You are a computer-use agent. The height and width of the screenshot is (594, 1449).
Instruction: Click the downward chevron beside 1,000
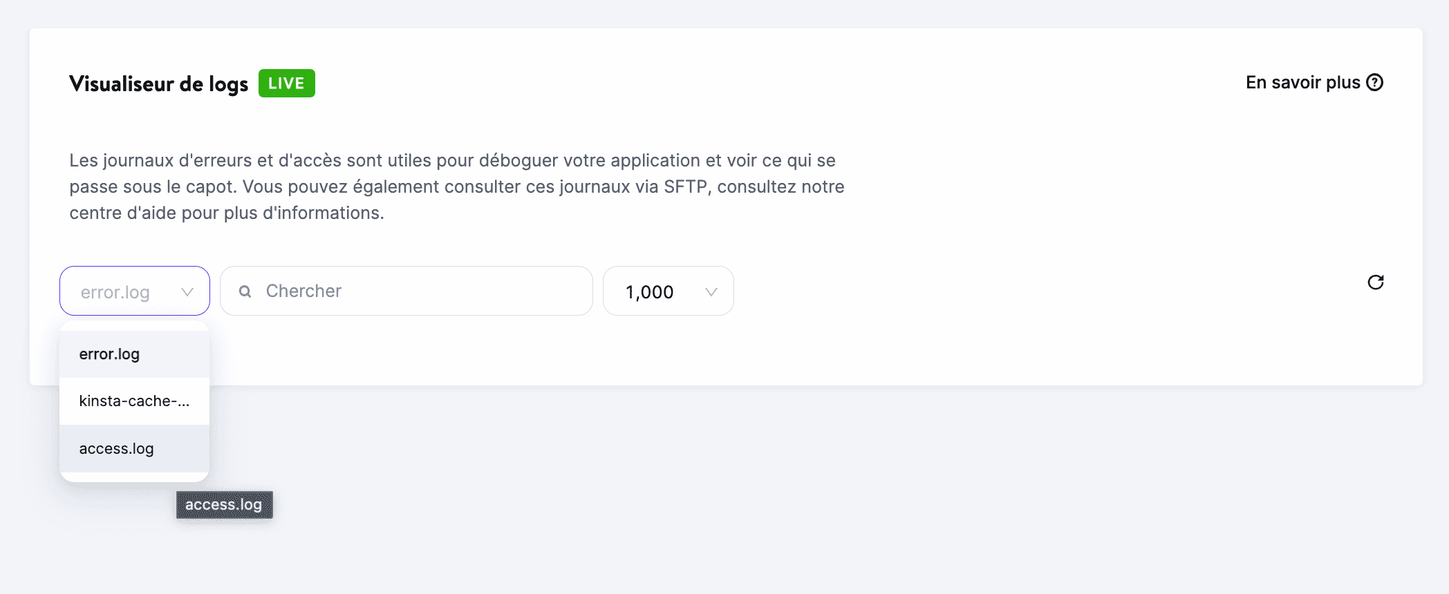tap(711, 291)
